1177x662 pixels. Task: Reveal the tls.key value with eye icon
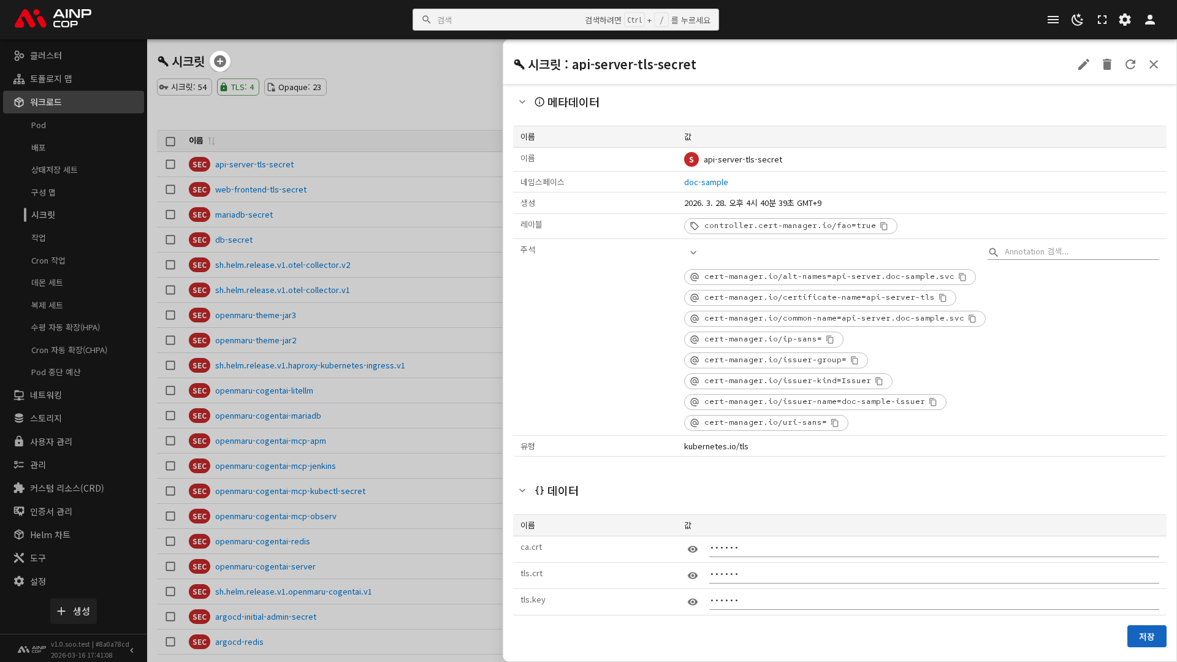pos(693,602)
